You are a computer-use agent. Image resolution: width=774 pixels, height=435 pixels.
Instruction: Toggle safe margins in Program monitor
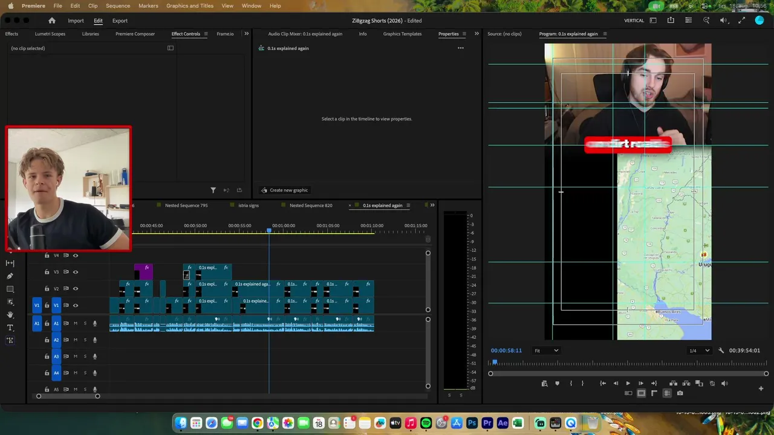[641, 393]
